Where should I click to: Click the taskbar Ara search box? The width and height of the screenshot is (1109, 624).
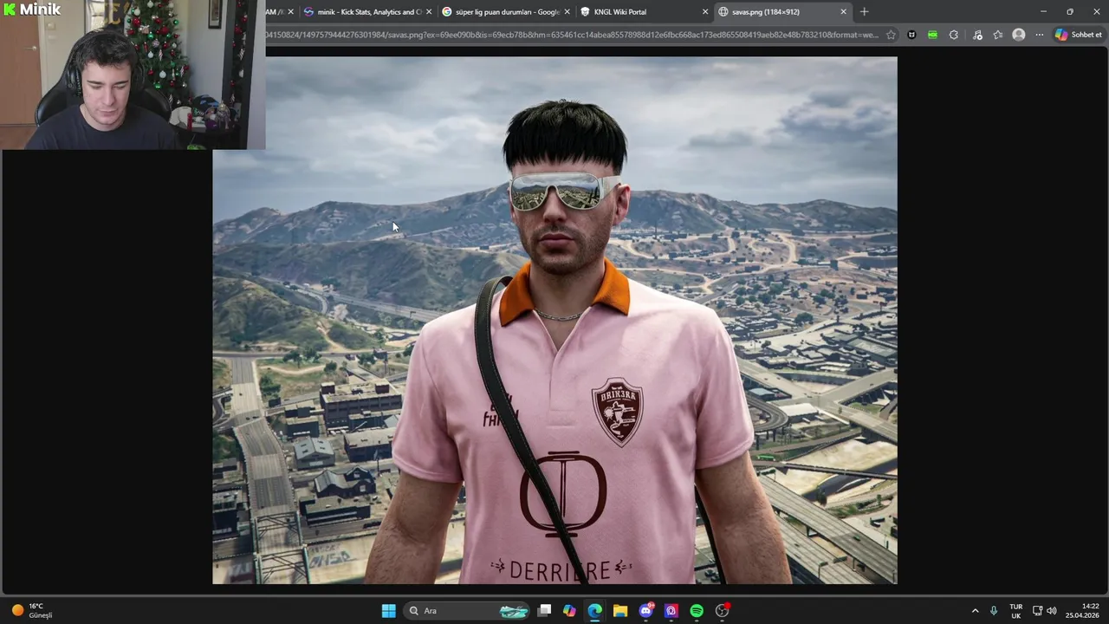(468, 611)
